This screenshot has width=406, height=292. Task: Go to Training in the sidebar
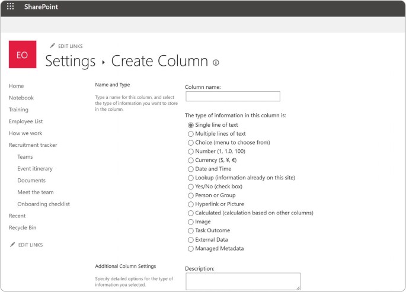coord(18,110)
